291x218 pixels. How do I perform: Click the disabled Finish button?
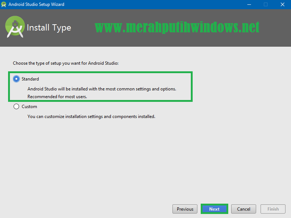click(x=273, y=209)
